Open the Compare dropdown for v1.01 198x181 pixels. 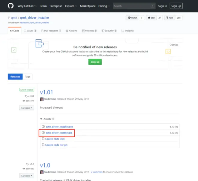point(27,108)
